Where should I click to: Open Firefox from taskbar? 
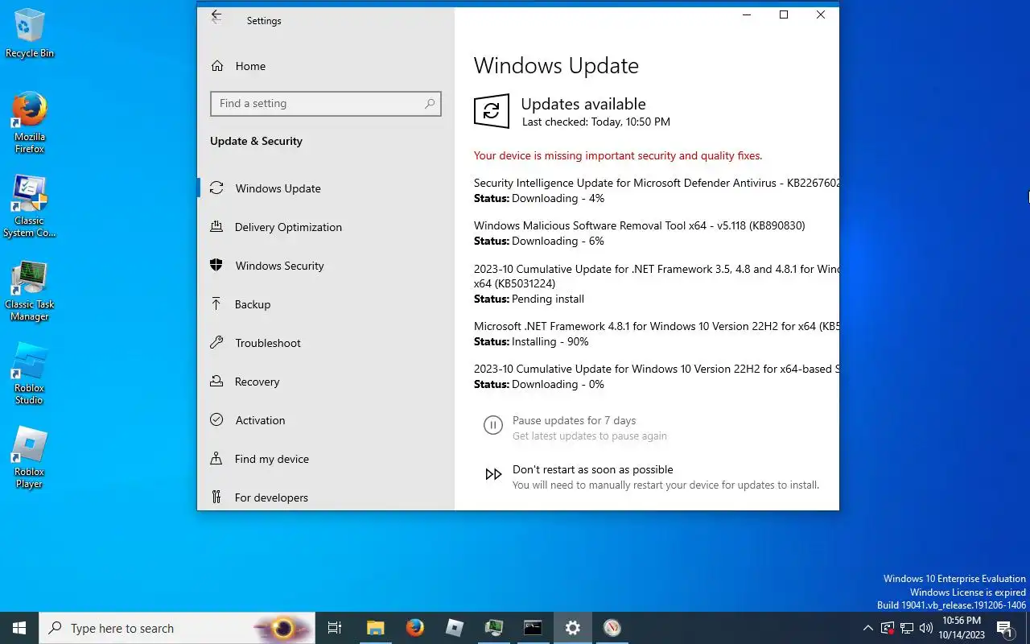[414, 628]
